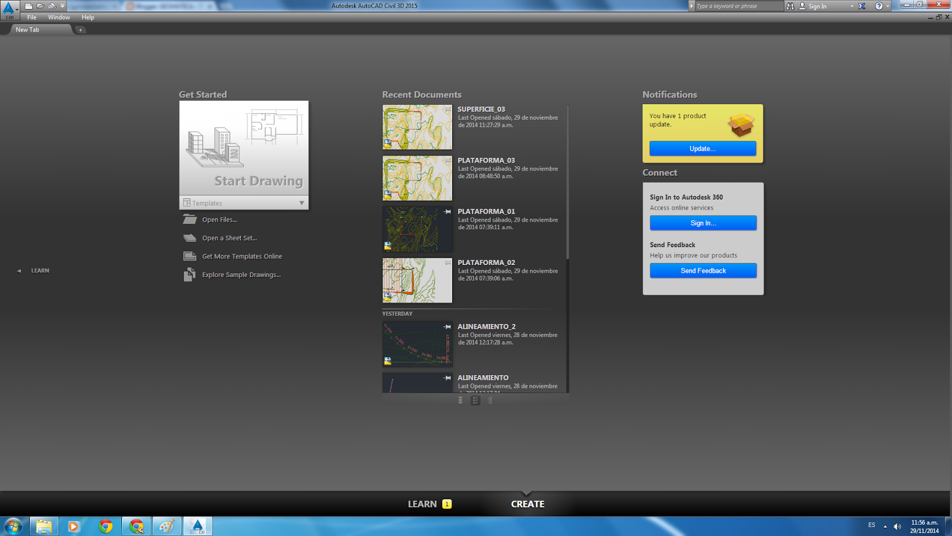Click the Send Feedback button
The height and width of the screenshot is (536, 952).
(x=703, y=270)
